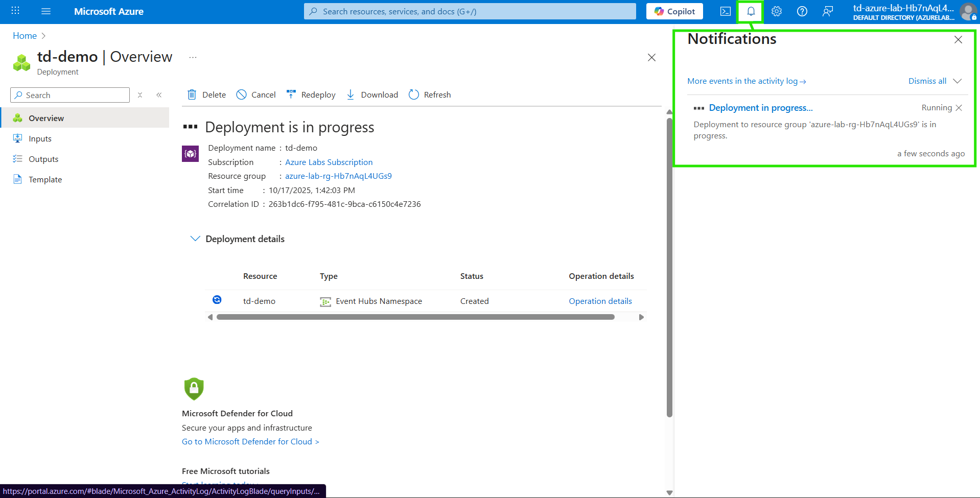The height and width of the screenshot is (498, 980).
Task: Download the deployment
Action: point(372,94)
